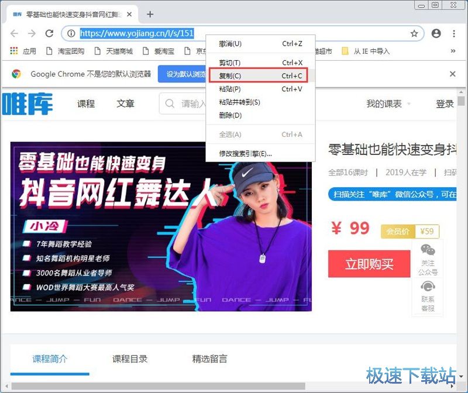Switch to the 课程简介 tab
Screen dimensions: 468x393
(x=50, y=358)
